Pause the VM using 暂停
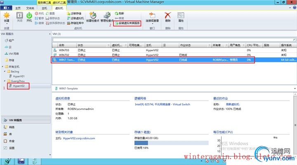This screenshot has width=297, height=165. click(39, 18)
